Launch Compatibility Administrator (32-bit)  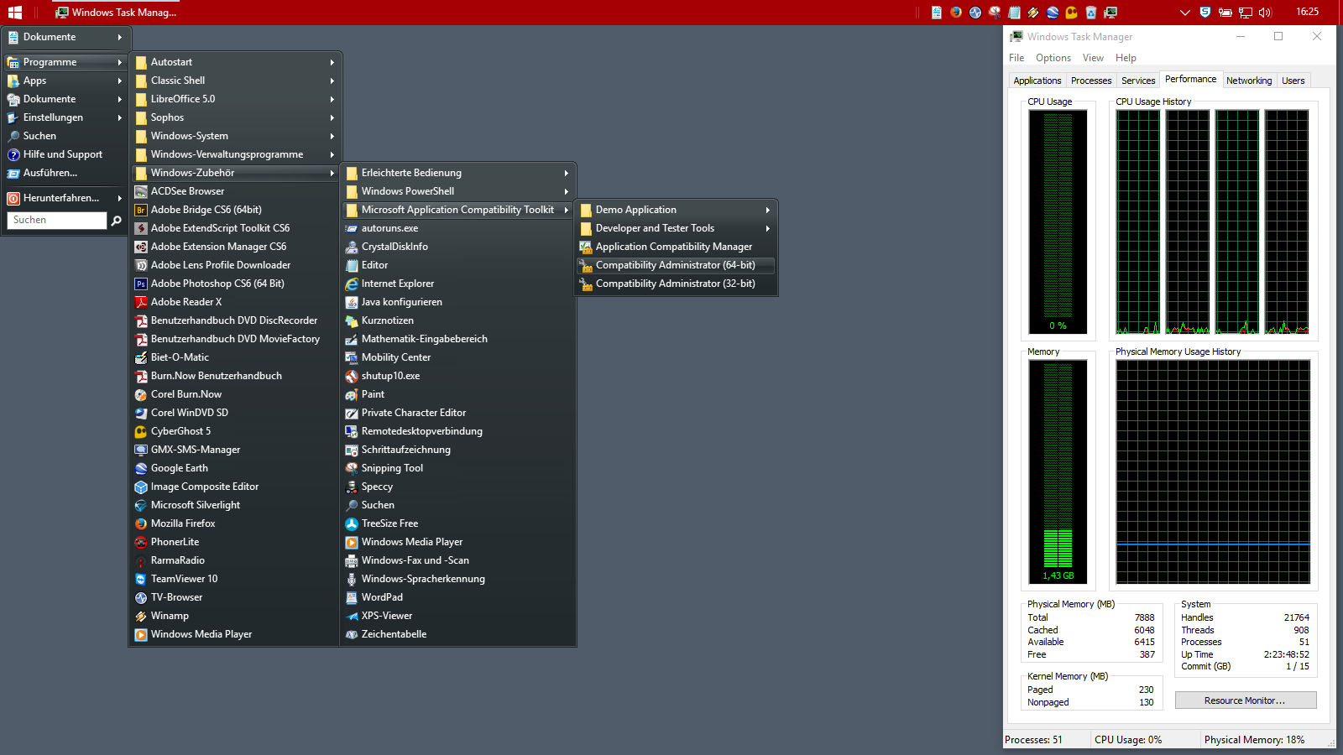pos(676,284)
